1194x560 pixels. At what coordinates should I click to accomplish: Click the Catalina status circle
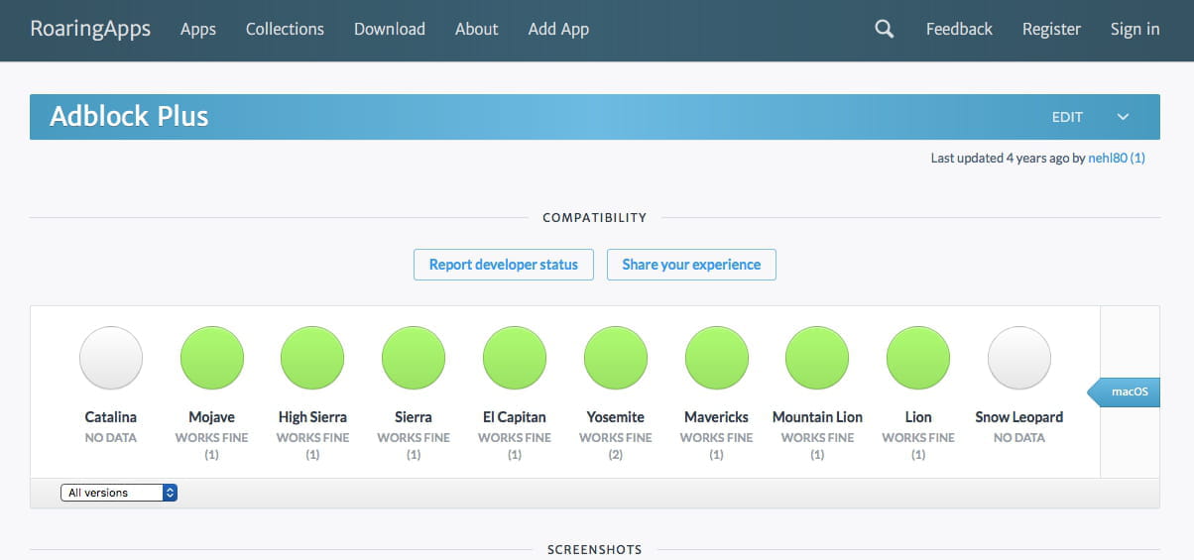point(111,358)
